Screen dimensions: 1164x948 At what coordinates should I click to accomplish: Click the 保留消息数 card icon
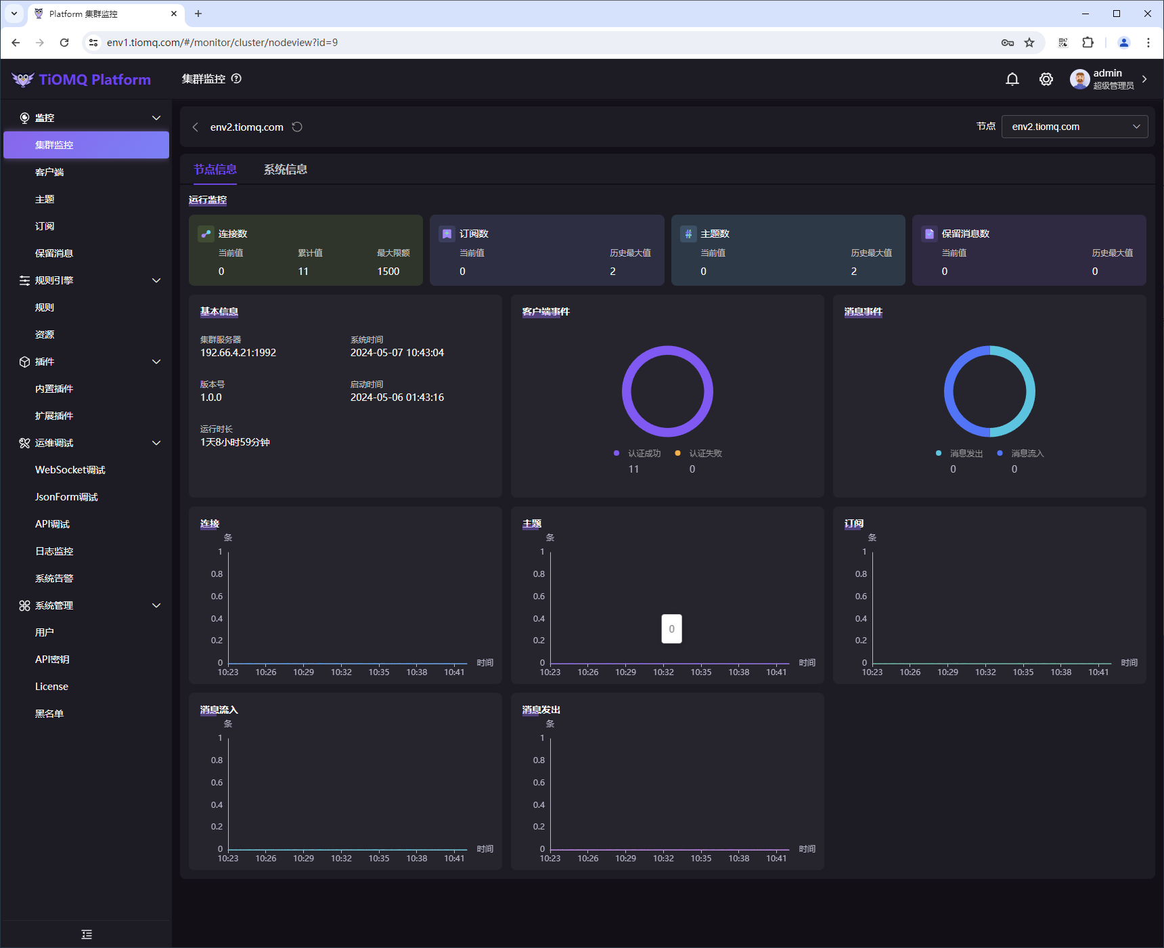click(x=929, y=234)
